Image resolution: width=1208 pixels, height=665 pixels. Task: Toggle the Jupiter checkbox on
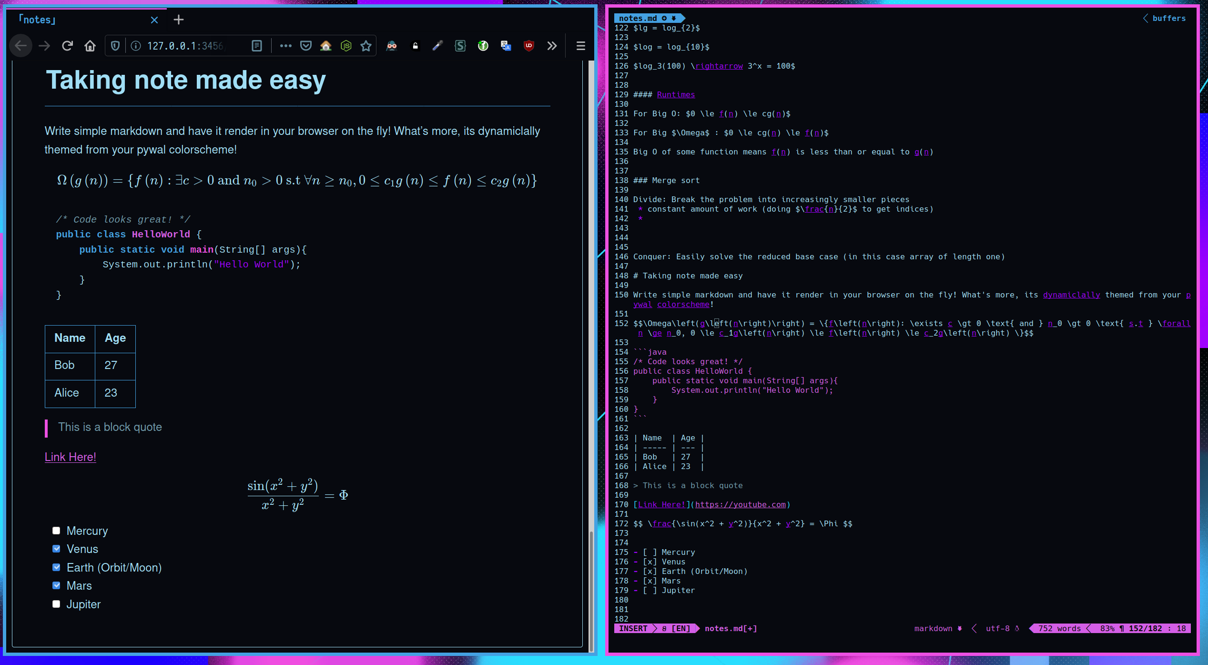click(55, 604)
